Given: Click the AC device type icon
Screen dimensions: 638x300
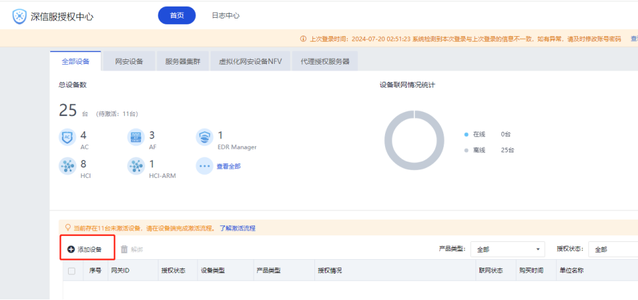Looking at the screenshot, I should (x=67, y=138).
